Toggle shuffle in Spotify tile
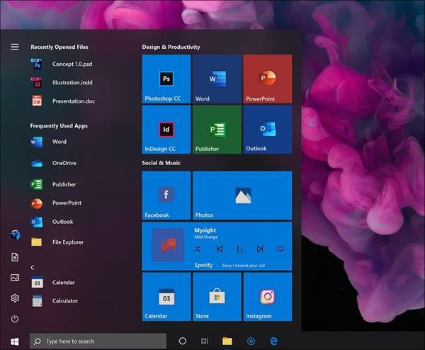This screenshot has height=350, width=425. pos(197,249)
